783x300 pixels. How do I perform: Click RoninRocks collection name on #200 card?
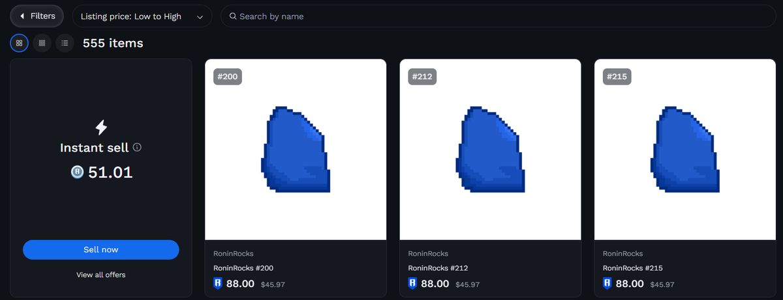click(x=234, y=254)
